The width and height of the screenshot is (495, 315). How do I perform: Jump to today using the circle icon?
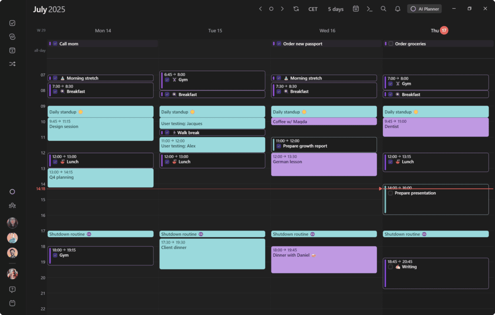pos(271,9)
